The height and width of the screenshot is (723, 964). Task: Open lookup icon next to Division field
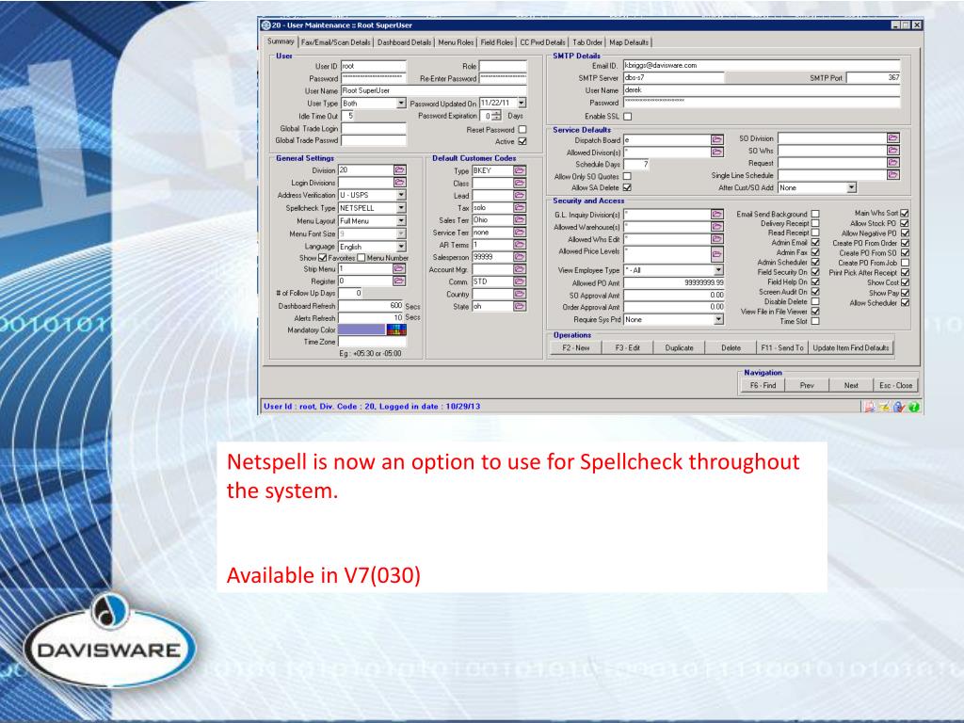click(x=399, y=169)
